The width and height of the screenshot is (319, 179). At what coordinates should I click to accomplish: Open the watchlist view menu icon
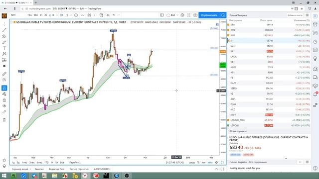(307, 15)
